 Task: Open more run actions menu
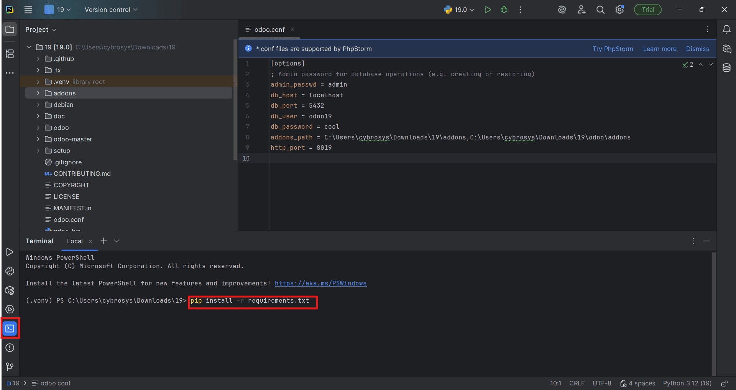(520, 10)
